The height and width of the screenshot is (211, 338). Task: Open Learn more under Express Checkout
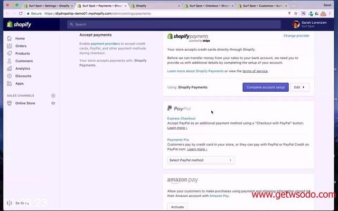(x=177, y=128)
